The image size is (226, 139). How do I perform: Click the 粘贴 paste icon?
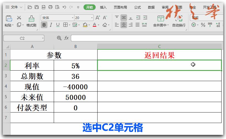9,18
